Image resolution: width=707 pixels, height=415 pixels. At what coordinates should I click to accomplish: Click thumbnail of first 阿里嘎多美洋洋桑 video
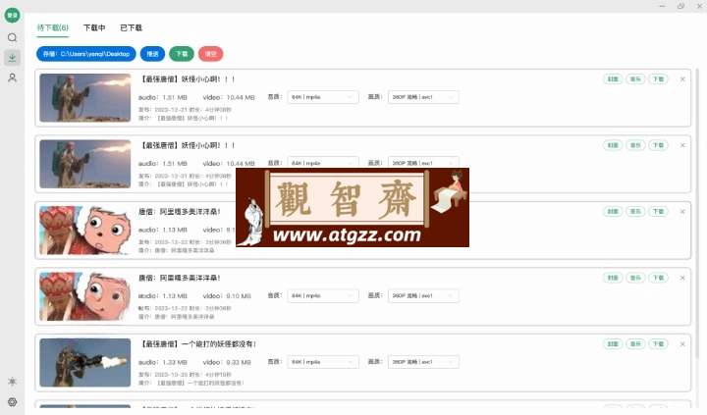[85, 231]
